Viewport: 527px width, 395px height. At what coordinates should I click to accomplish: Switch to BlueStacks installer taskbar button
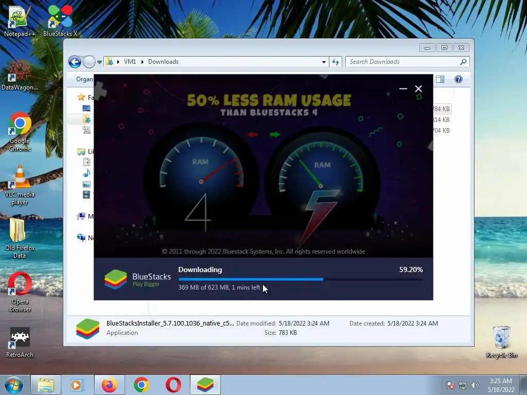point(205,385)
